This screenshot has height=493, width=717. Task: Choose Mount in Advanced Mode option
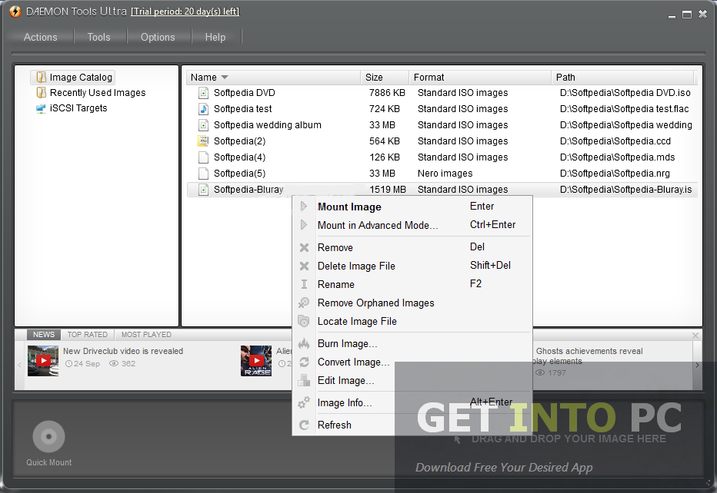[412, 225]
